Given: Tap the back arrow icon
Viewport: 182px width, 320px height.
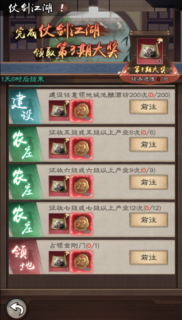Looking at the screenshot, I should tap(17, 308).
